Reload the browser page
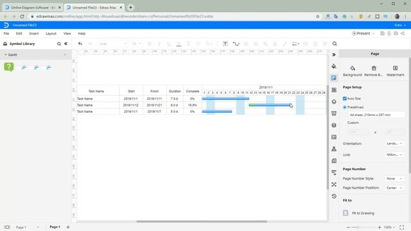Image resolution: width=411 pixels, height=231 pixels. tap(22, 16)
